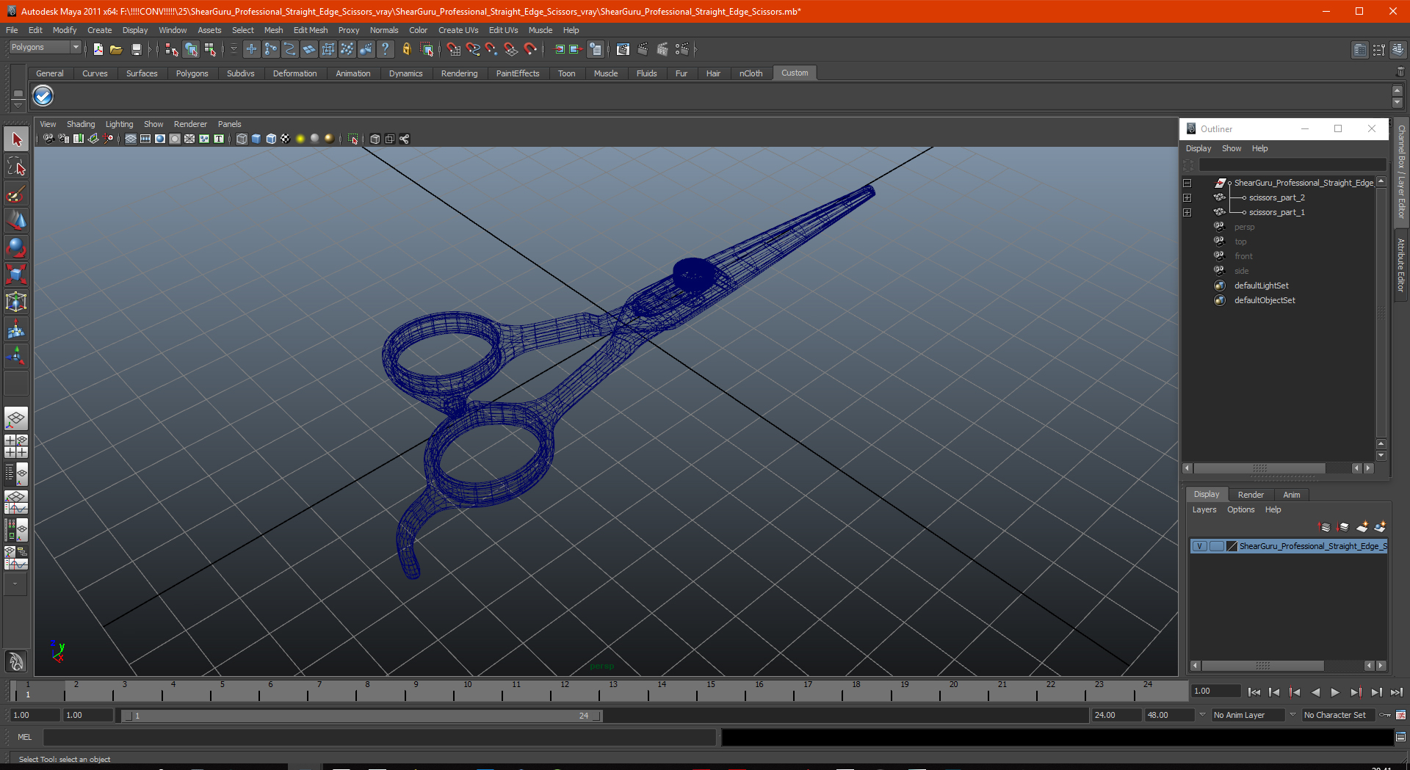Open shelf options arrow menu
Image resolution: width=1410 pixels, height=770 pixels.
18,105
